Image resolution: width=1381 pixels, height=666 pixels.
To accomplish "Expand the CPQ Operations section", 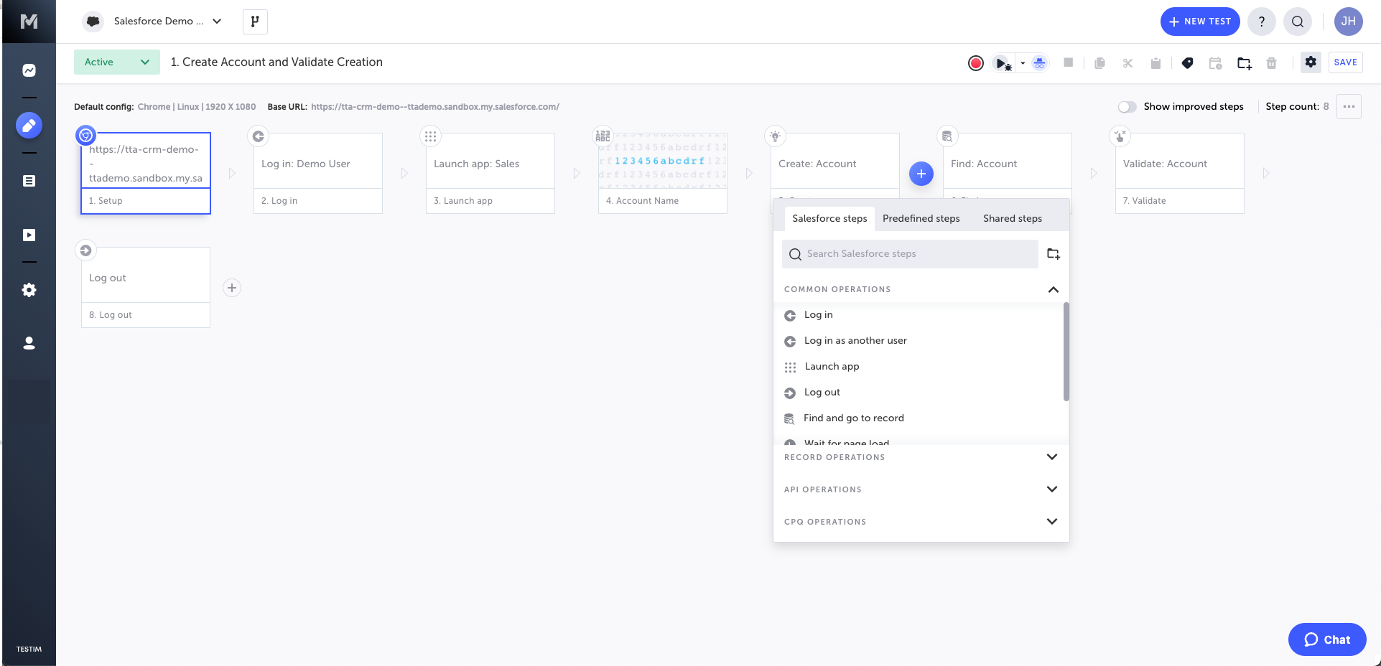I will (x=1051, y=522).
